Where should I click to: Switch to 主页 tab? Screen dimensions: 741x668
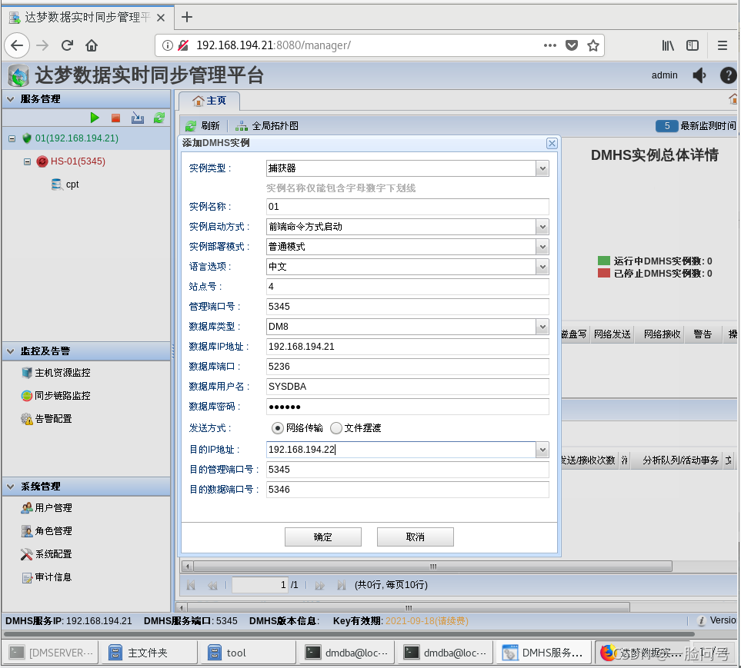[x=209, y=101]
